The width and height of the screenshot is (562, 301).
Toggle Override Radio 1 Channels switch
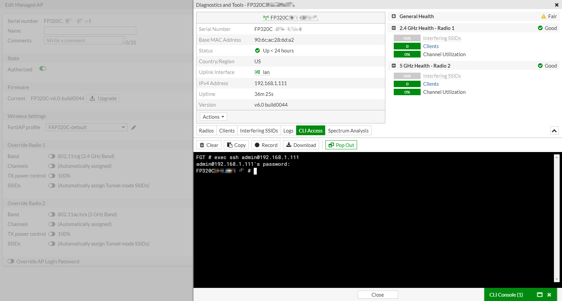coord(52,166)
